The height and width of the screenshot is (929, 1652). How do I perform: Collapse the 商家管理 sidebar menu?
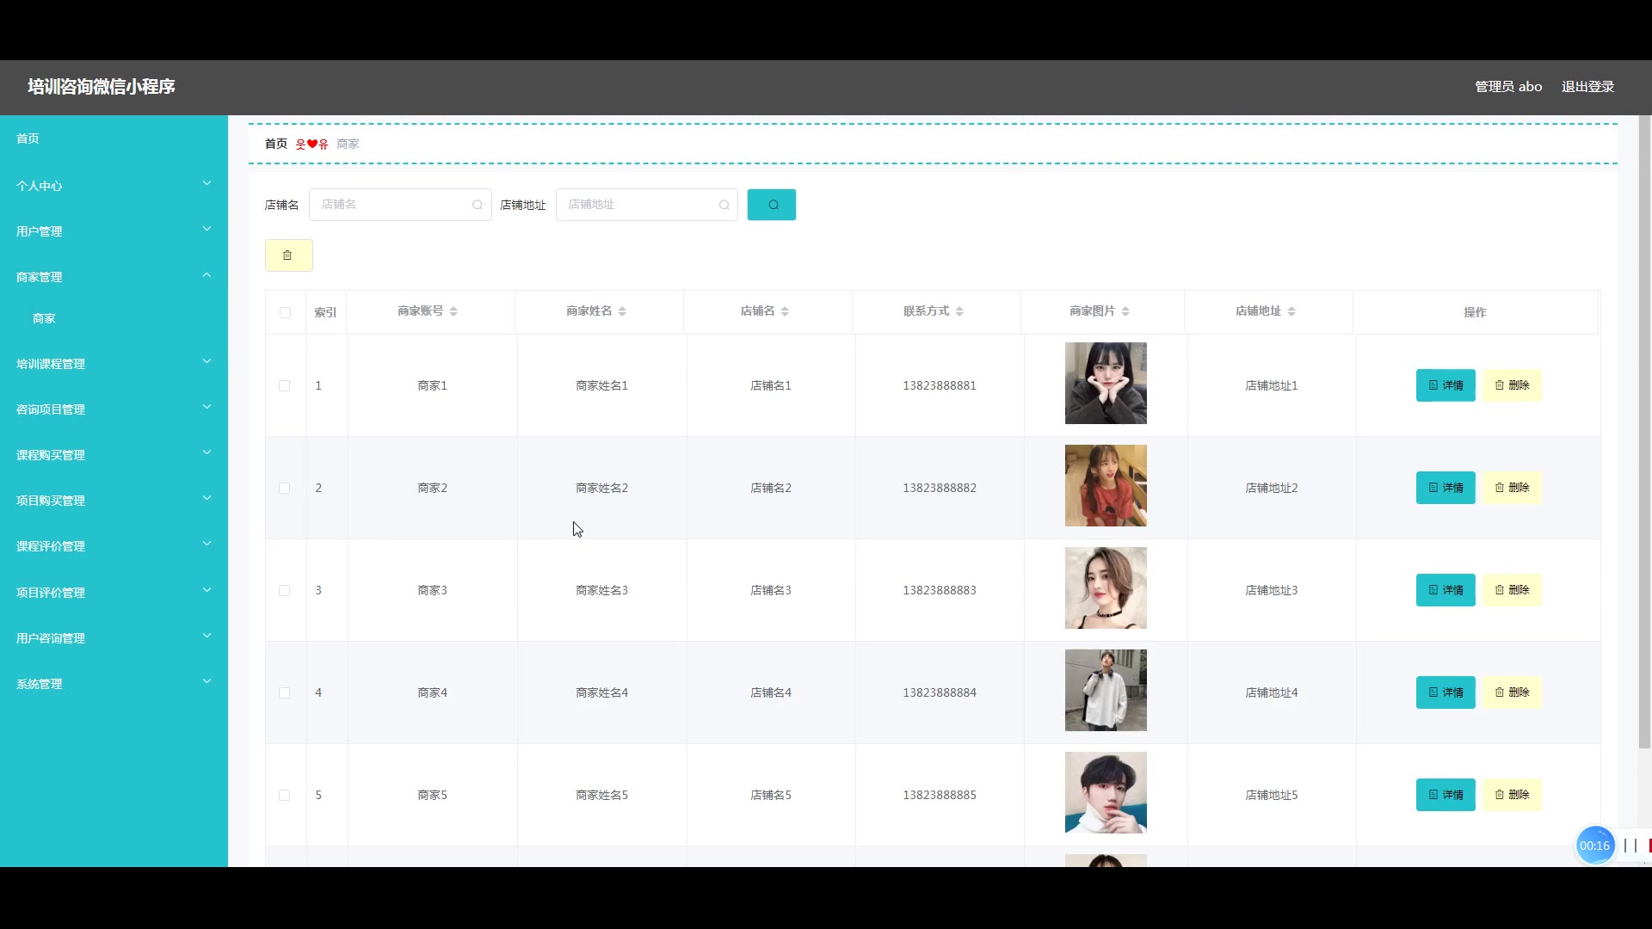(114, 276)
